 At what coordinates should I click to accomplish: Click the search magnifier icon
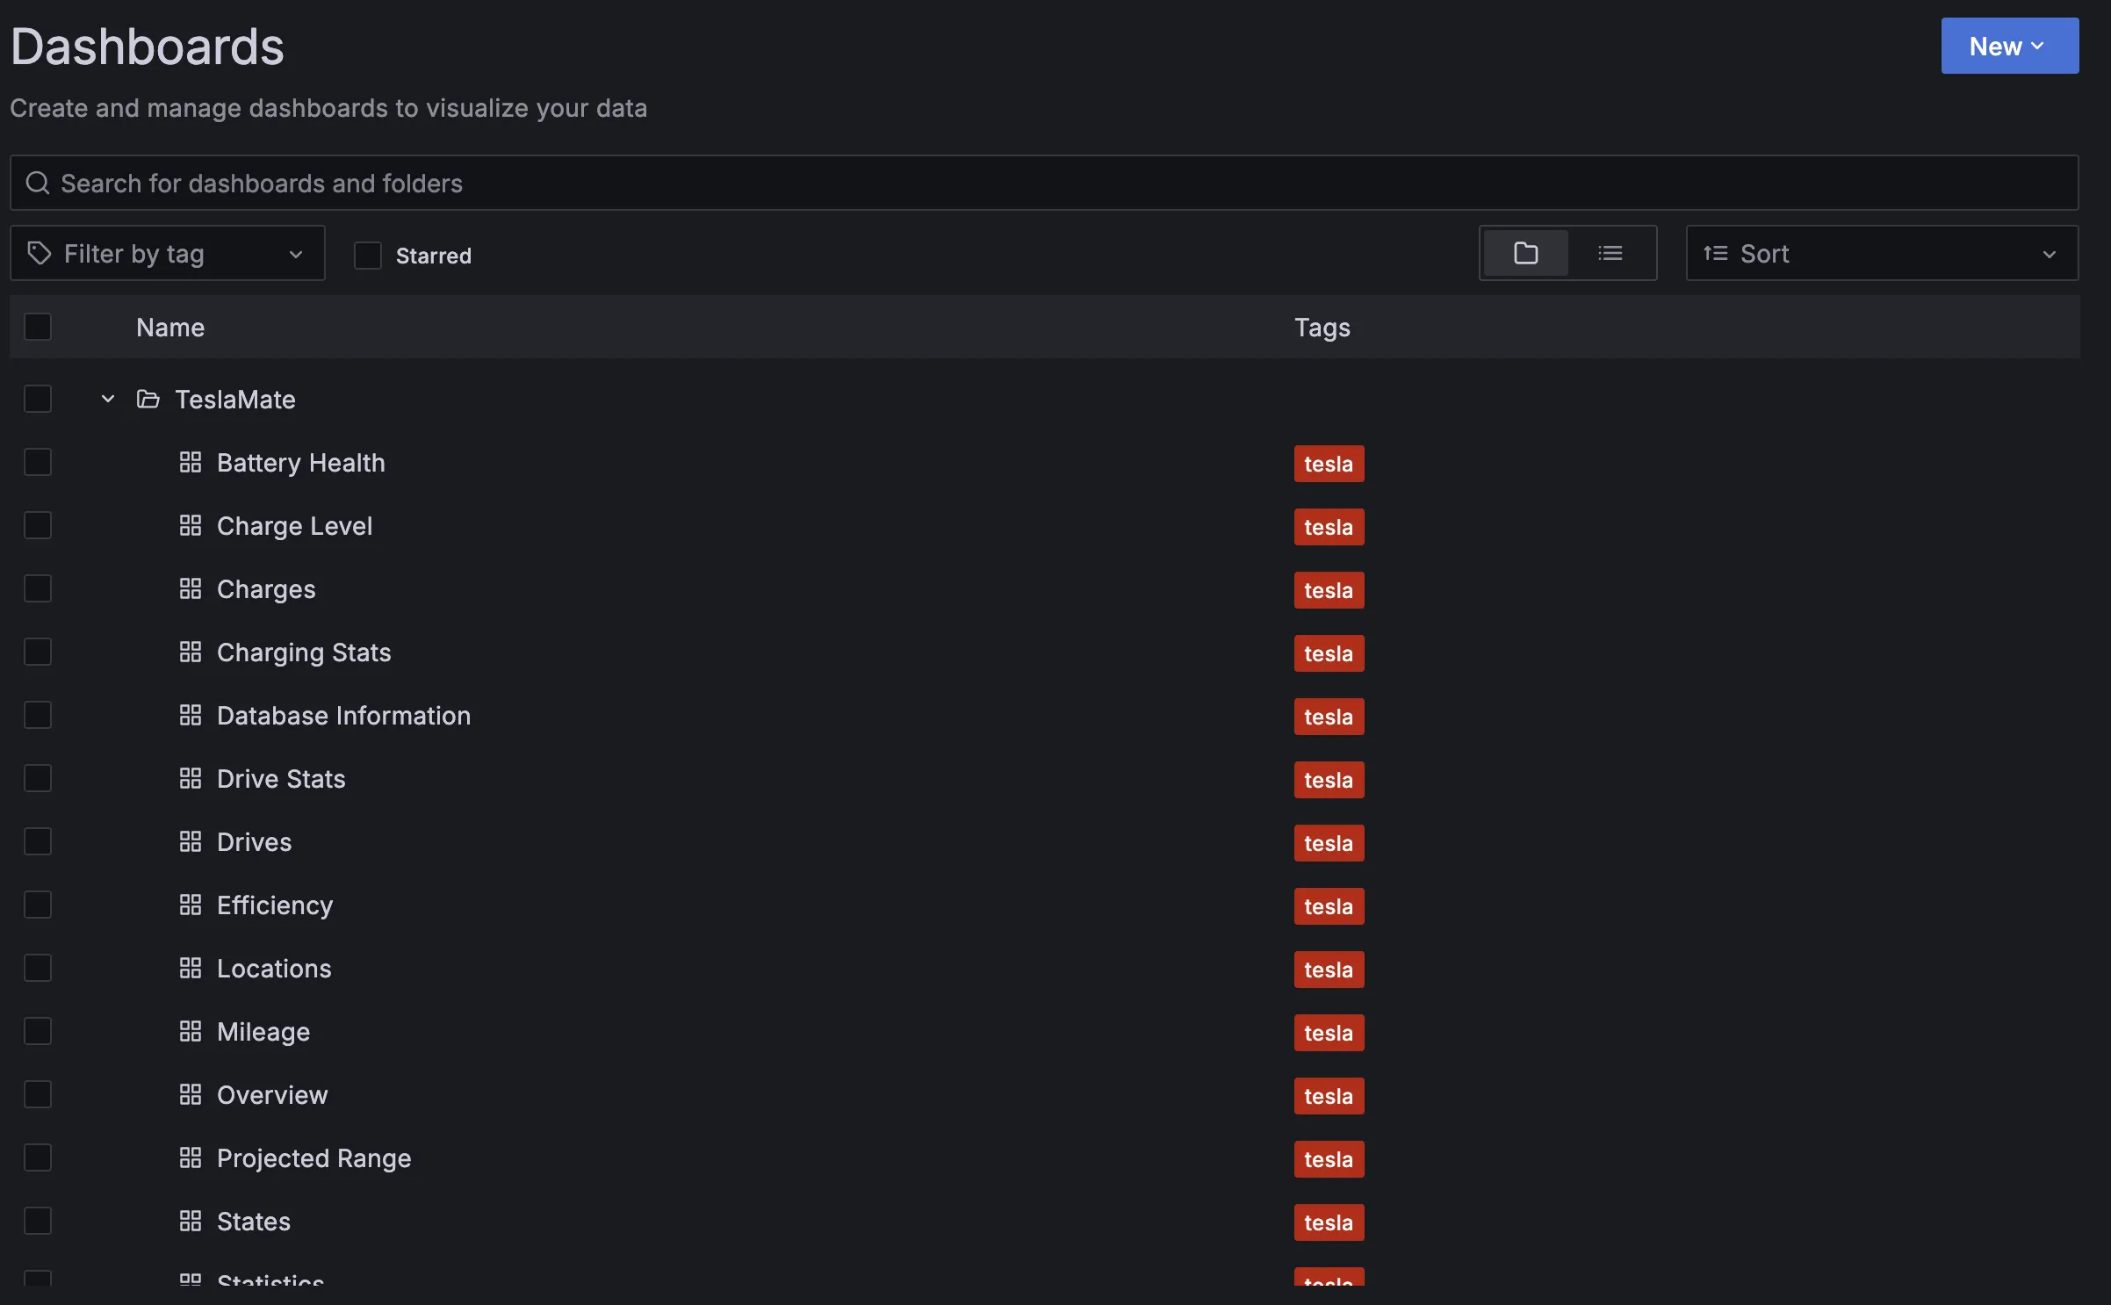[36, 183]
